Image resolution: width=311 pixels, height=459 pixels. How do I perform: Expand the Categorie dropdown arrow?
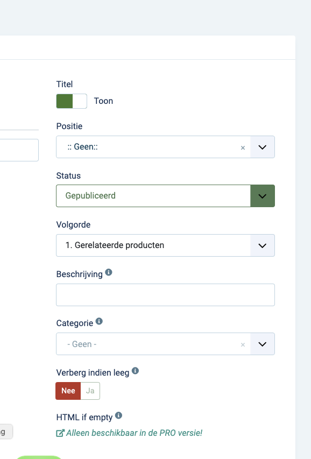[x=263, y=344]
